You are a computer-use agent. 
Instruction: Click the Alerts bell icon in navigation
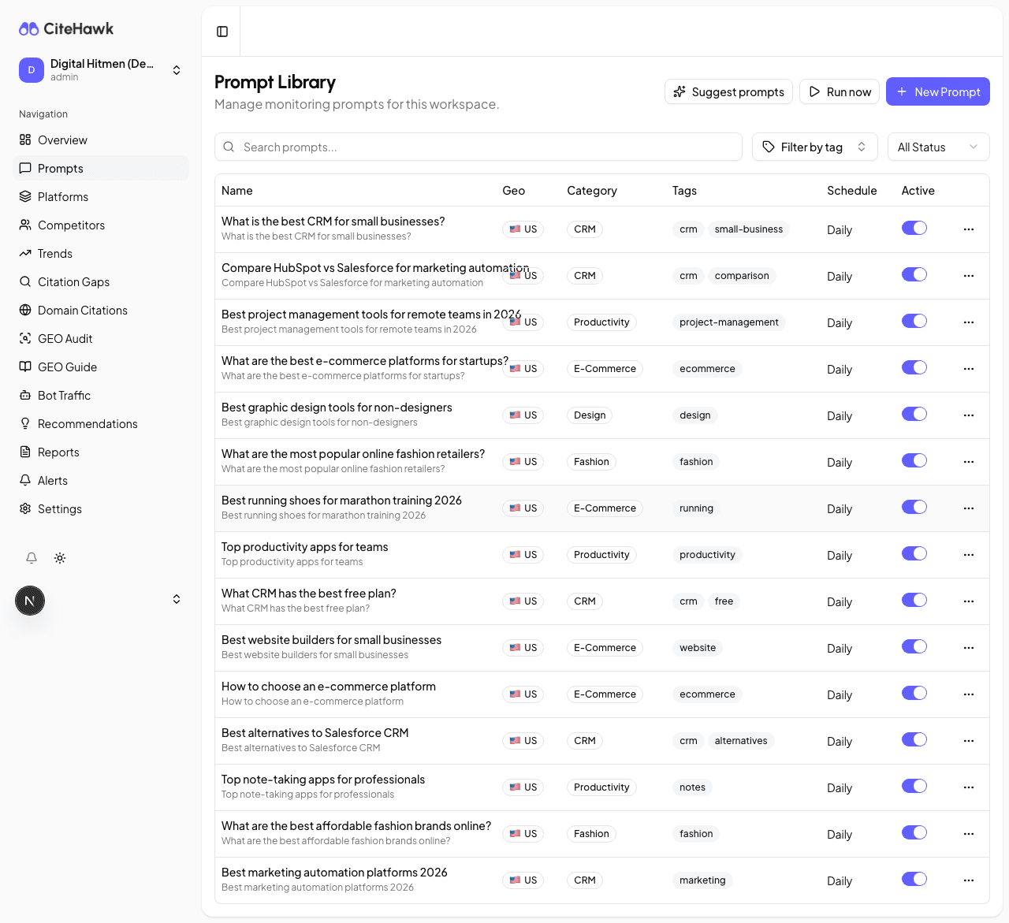pyautogui.click(x=25, y=480)
